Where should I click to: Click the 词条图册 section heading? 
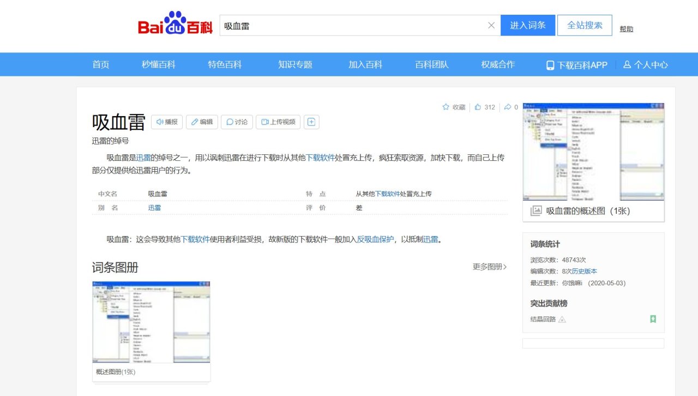point(115,267)
